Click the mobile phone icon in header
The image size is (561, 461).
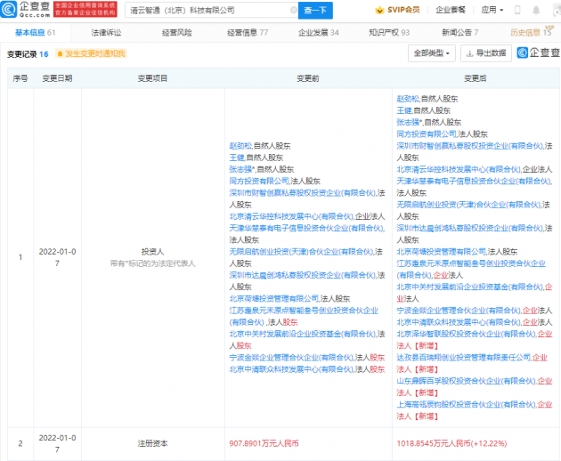click(517, 10)
